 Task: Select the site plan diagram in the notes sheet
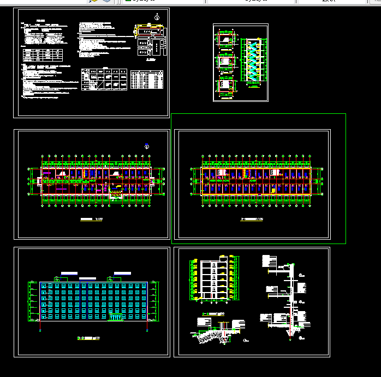point(151,40)
